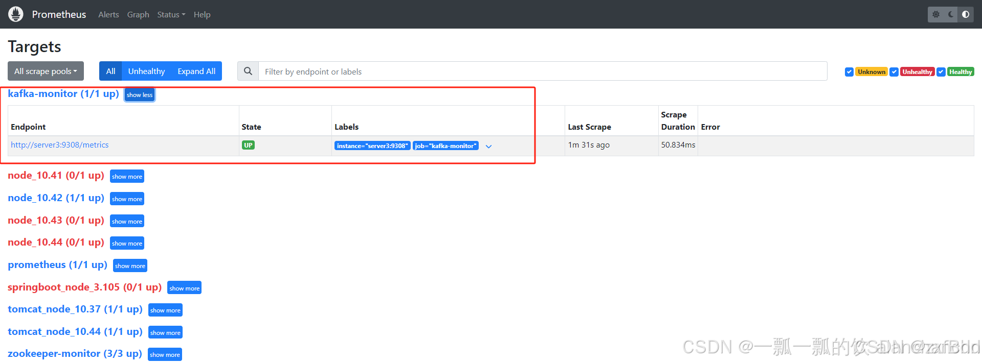
Task: Click the prometheus pool heading
Action: pos(57,265)
